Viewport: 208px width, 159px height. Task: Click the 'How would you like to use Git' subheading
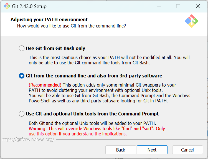coord(72,26)
